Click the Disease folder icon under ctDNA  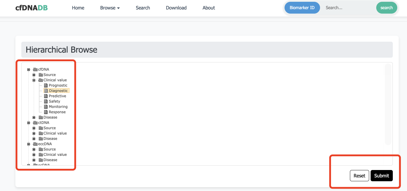click(x=41, y=139)
